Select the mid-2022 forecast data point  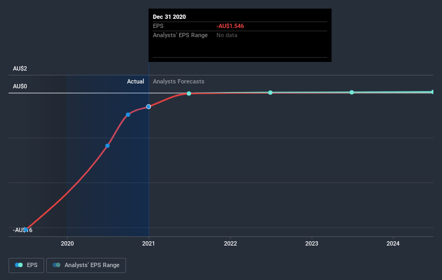[270, 93]
